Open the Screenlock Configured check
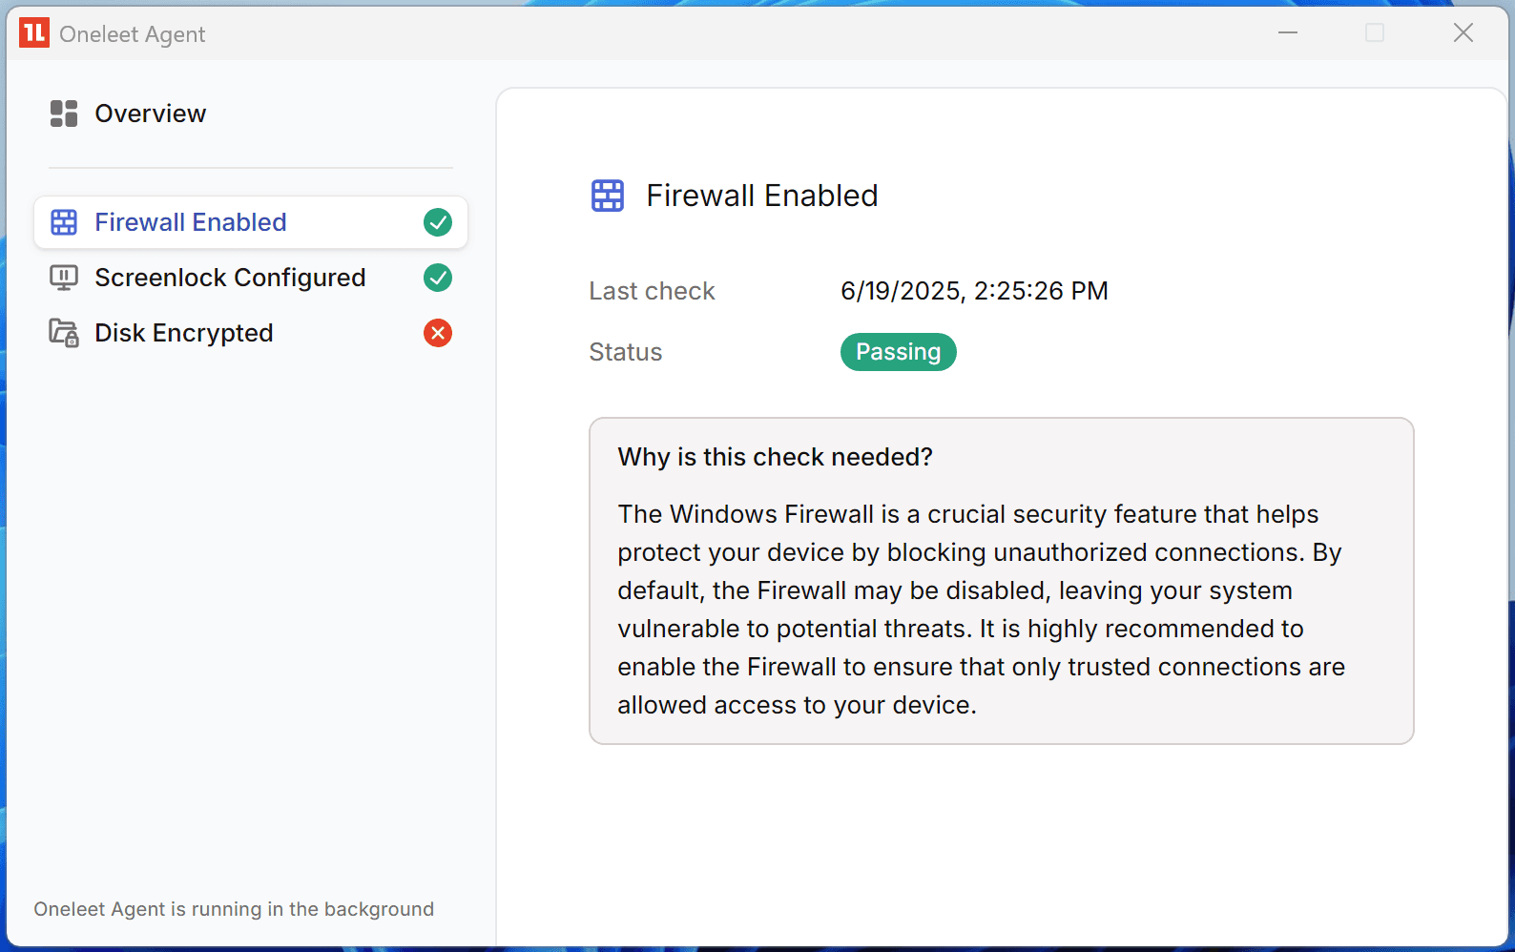The width and height of the screenshot is (1515, 952). 230,278
